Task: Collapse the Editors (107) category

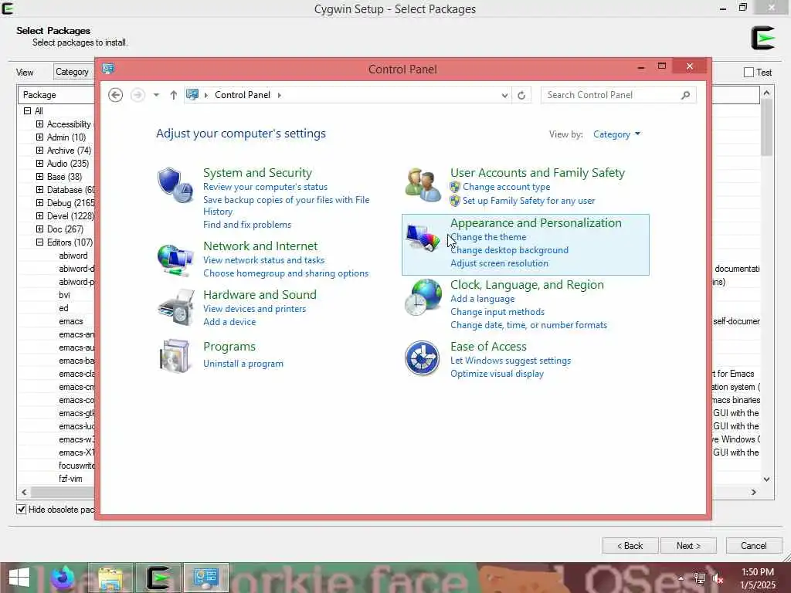Action: click(x=39, y=242)
